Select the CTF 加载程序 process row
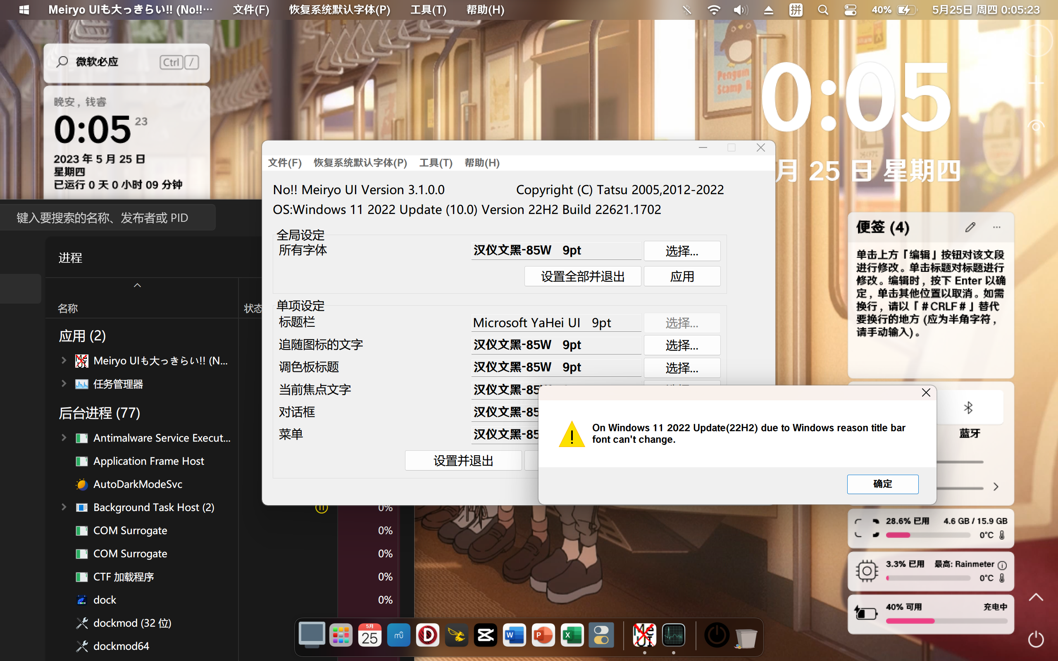1058x661 pixels. coord(142,577)
